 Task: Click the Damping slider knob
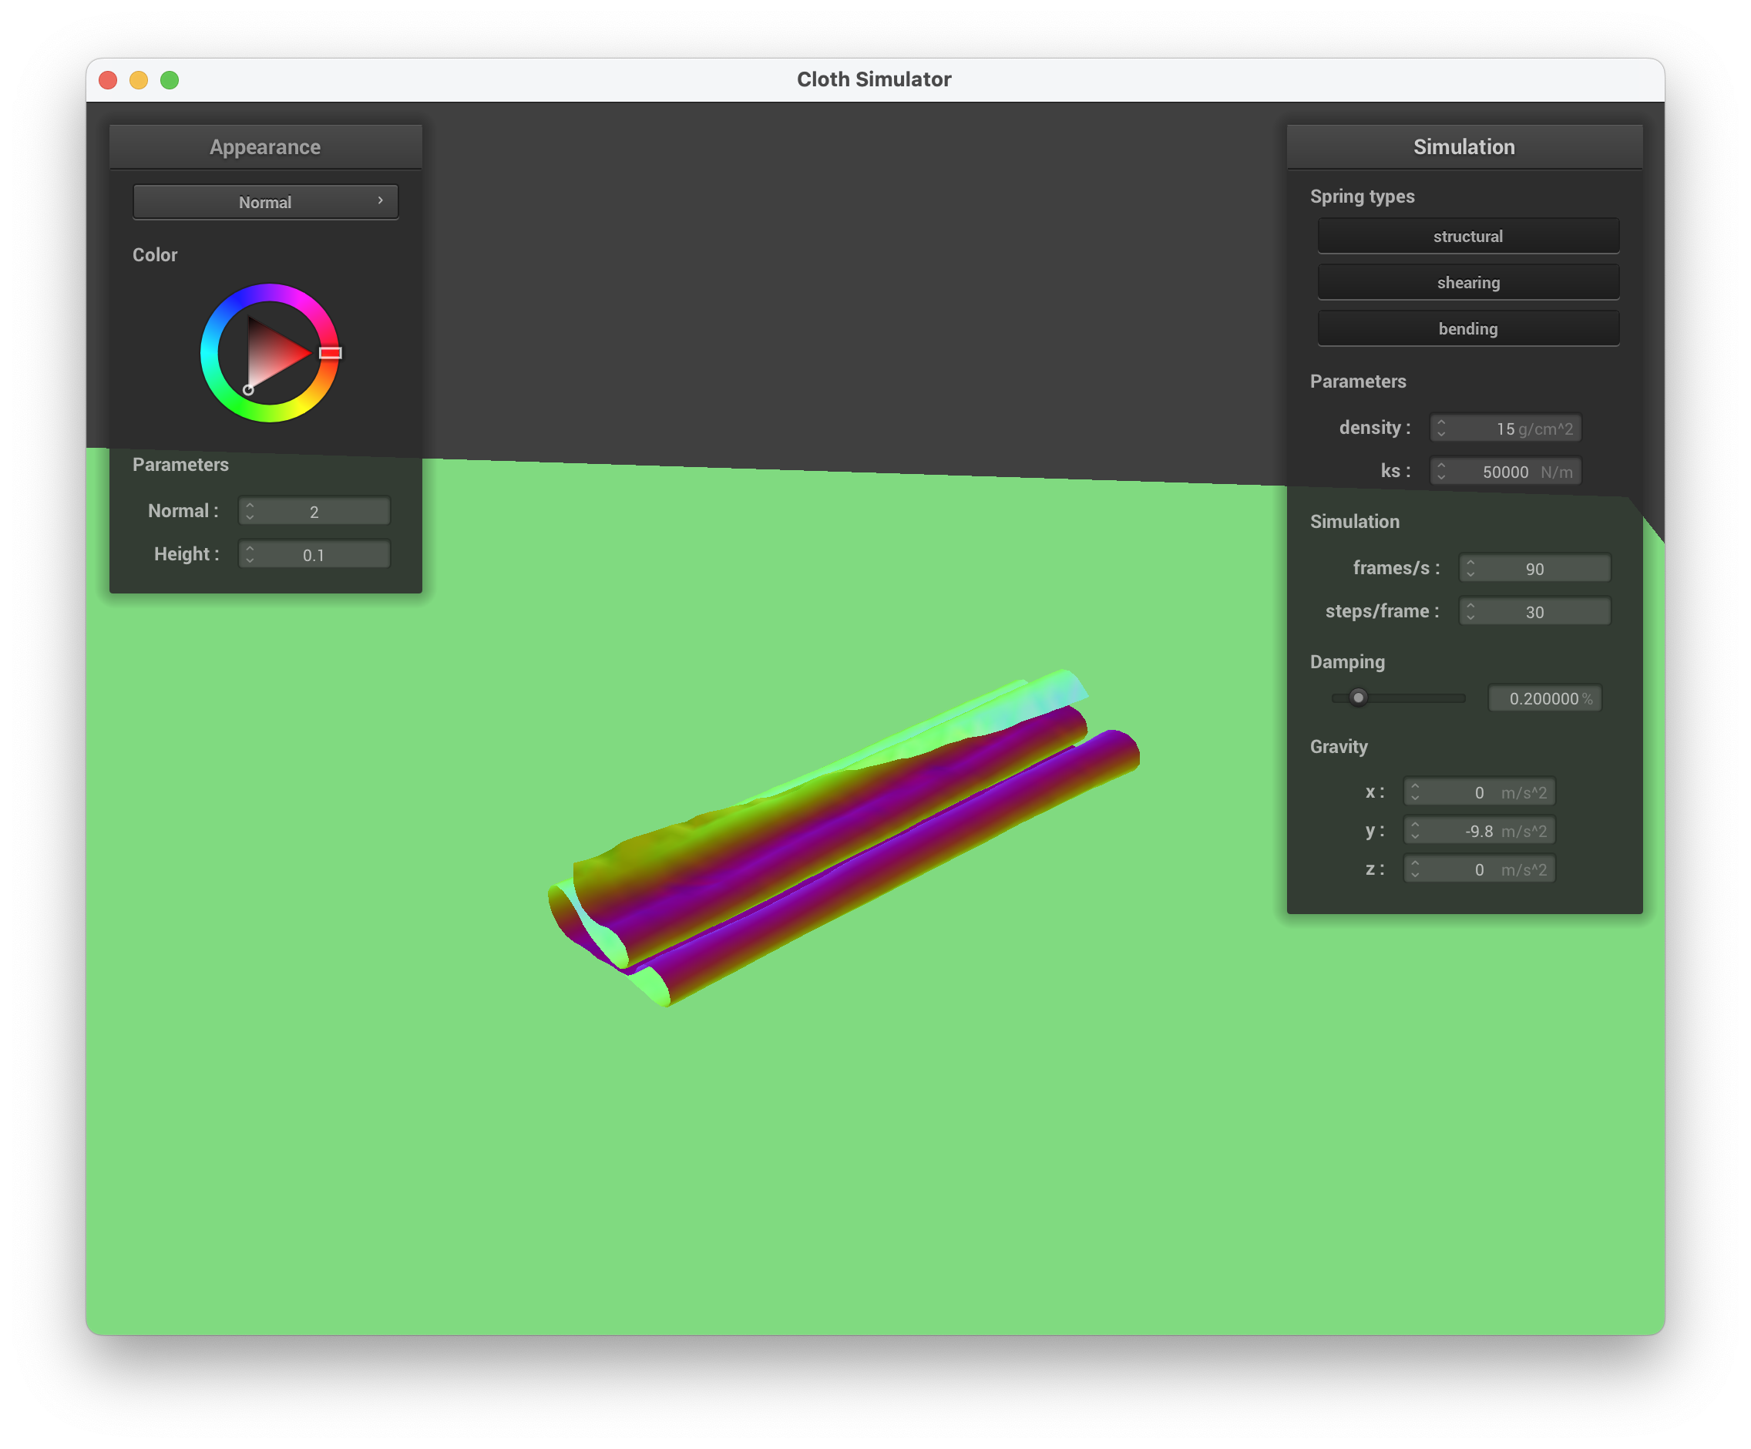click(x=1358, y=698)
